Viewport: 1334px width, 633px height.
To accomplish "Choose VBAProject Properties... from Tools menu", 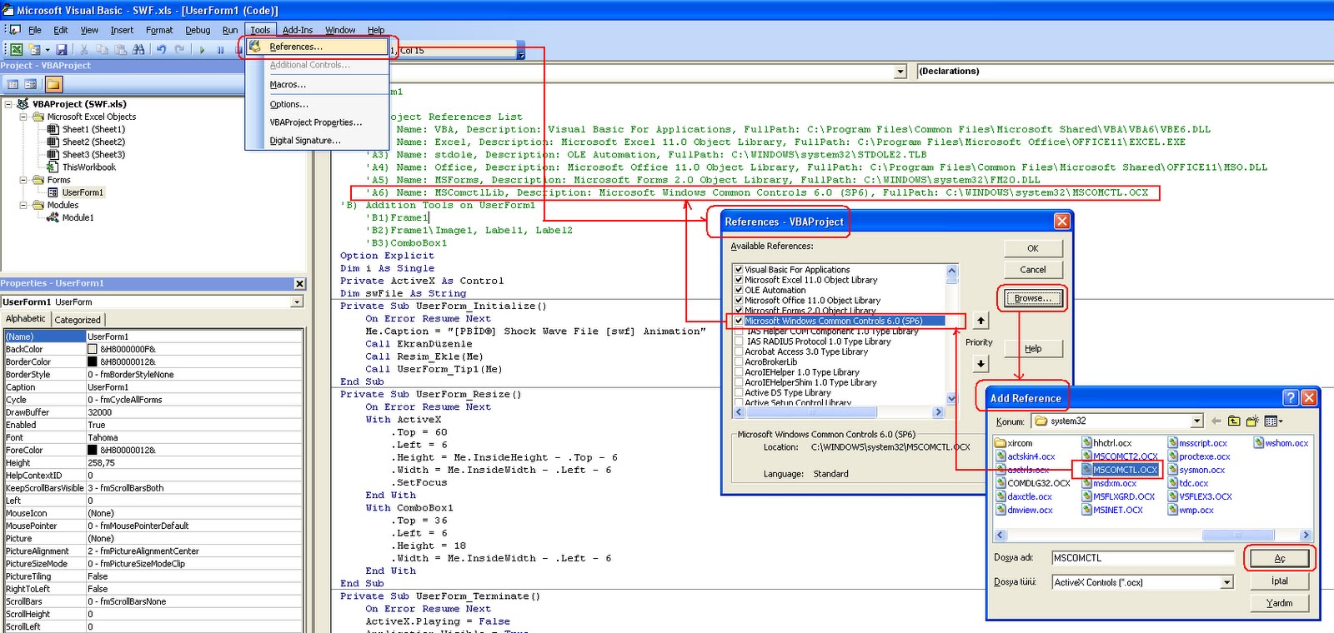I will point(316,122).
